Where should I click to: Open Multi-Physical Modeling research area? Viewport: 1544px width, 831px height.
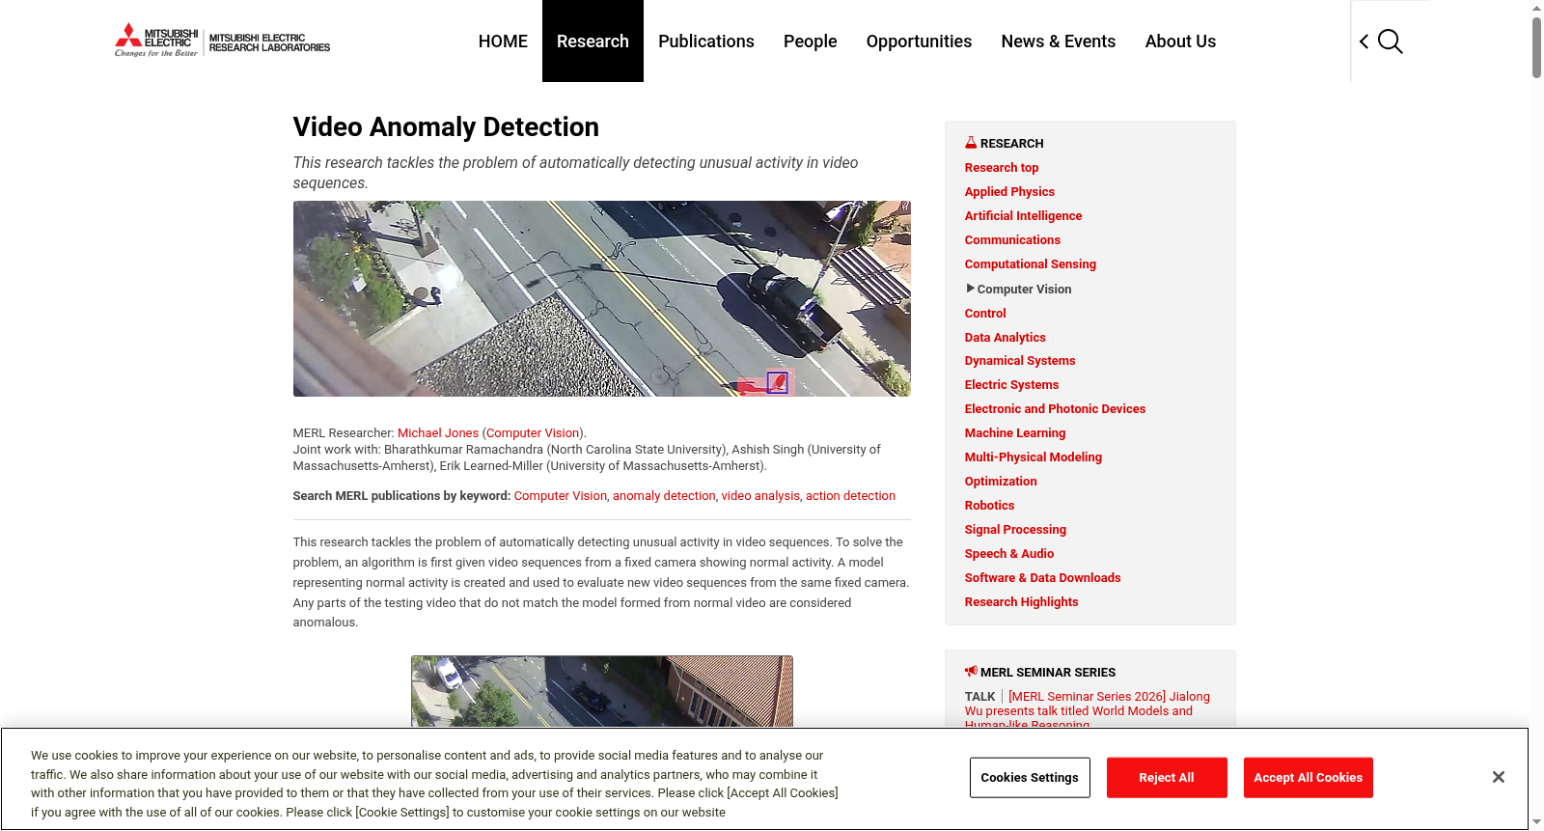[1034, 457]
